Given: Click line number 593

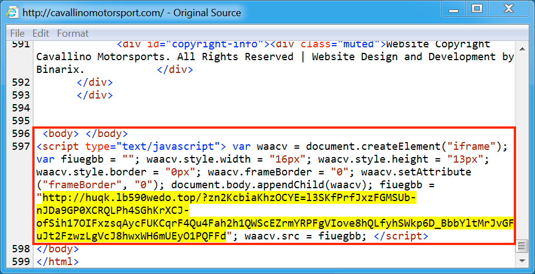Looking at the screenshot, I should (x=22, y=95).
